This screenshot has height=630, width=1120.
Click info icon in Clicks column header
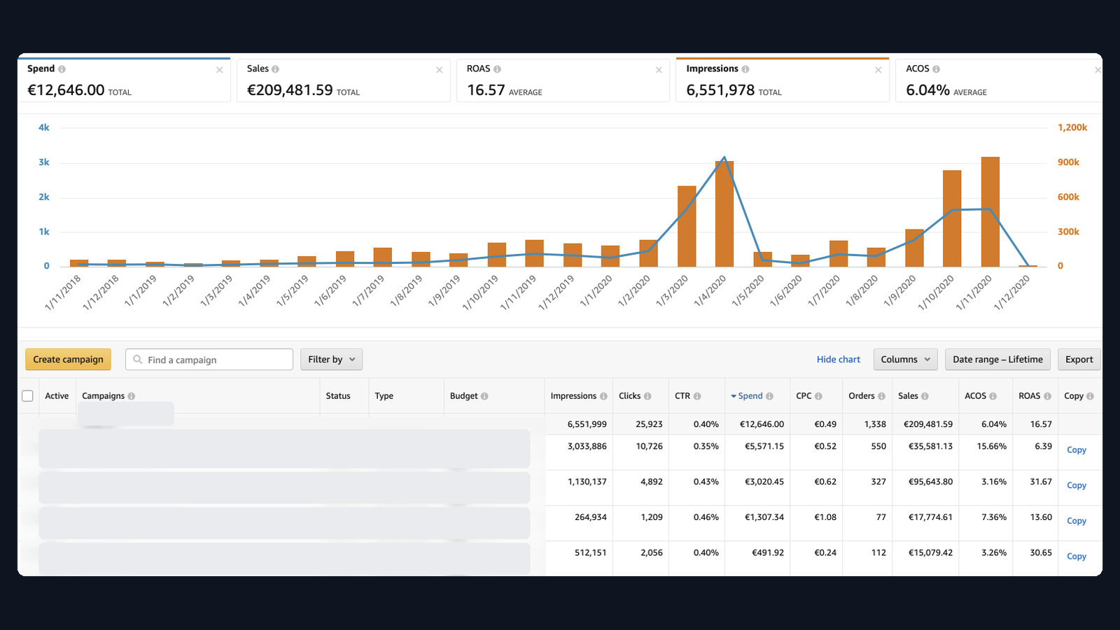pos(647,396)
